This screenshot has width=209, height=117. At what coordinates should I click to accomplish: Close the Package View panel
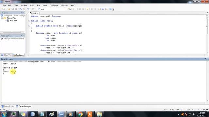pyautogui.click(x=24, y=36)
